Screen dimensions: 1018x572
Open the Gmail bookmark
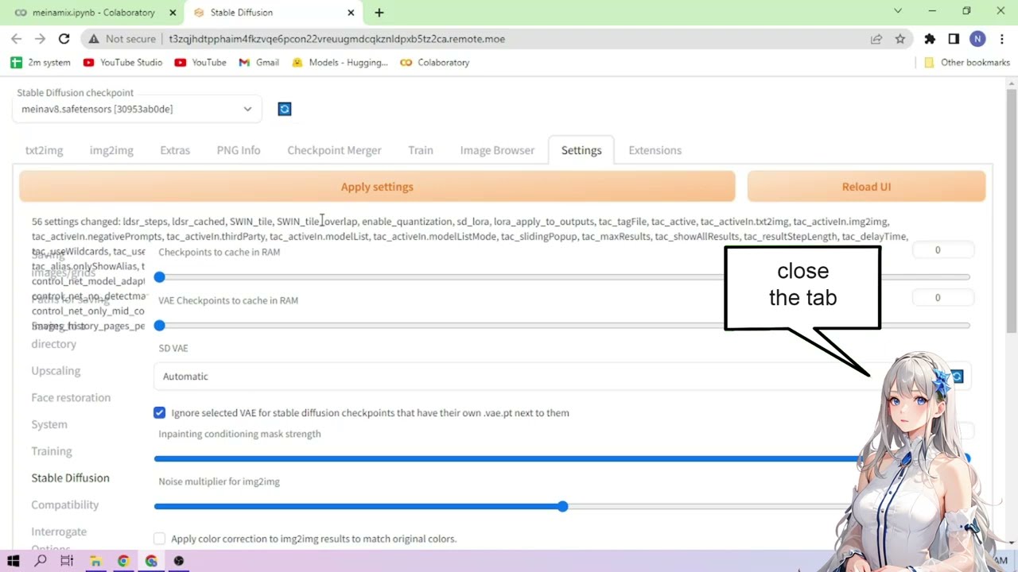(x=259, y=62)
